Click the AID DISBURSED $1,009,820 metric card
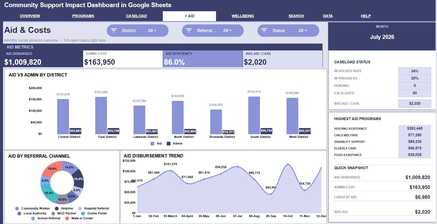 [x=43, y=59]
